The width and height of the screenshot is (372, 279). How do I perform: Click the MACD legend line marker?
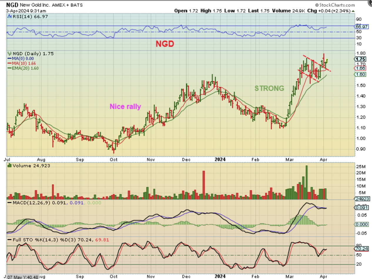9,202
